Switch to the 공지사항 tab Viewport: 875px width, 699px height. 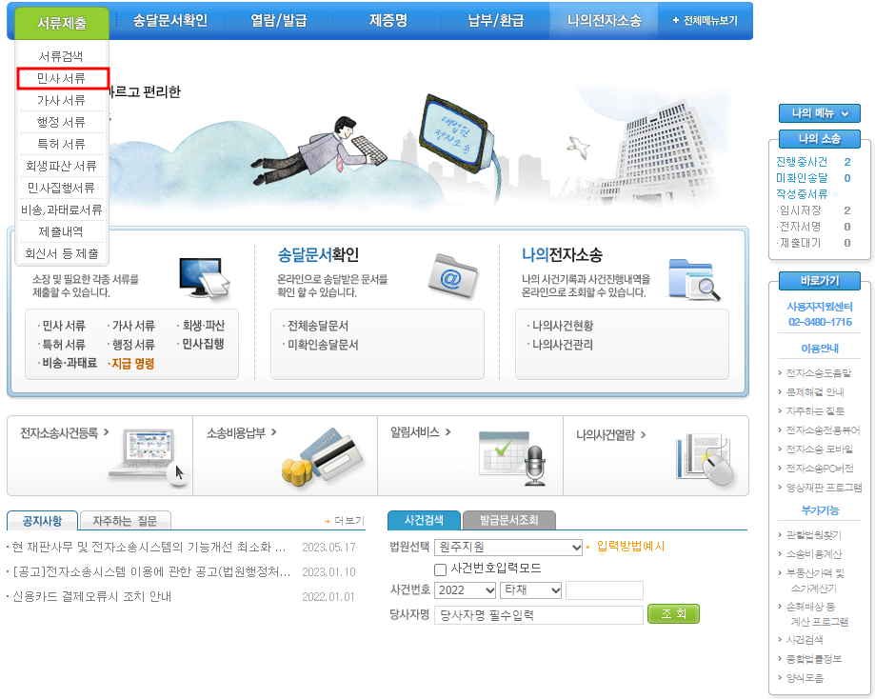43,521
